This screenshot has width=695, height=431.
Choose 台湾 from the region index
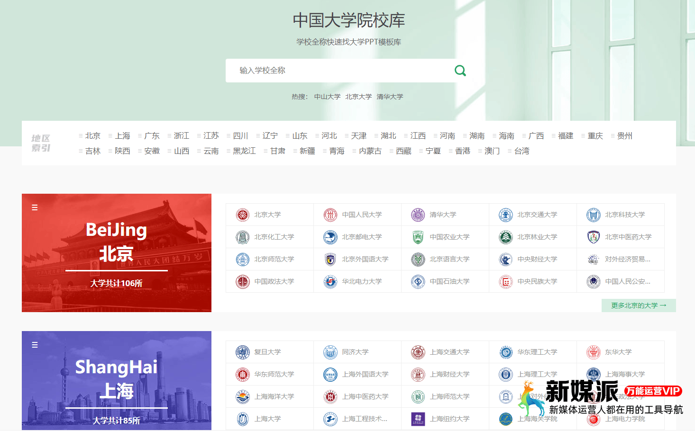point(521,151)
